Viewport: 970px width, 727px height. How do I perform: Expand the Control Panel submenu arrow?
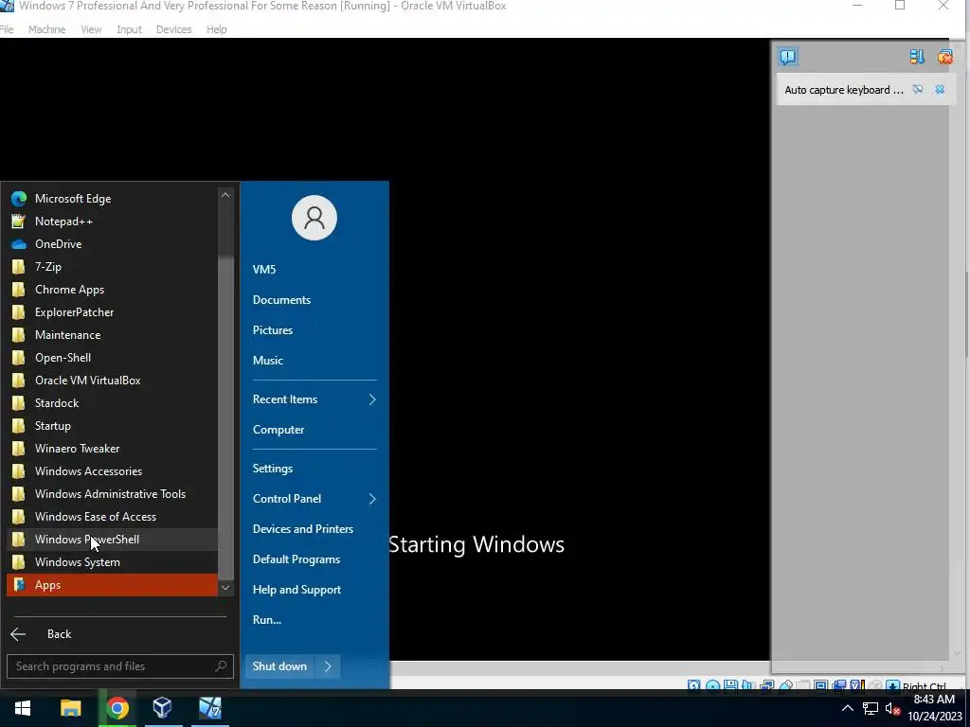(x=372, y=499)
